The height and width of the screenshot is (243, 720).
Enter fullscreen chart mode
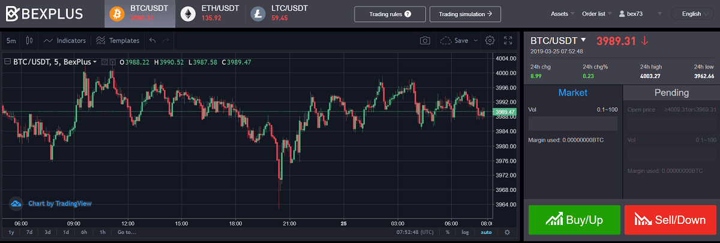508,41
